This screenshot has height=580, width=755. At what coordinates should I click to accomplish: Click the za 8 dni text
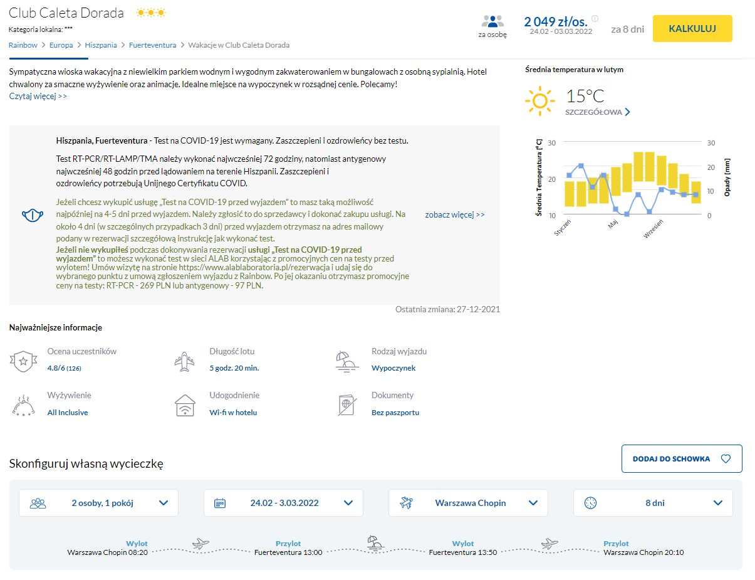tap(628, 28)
